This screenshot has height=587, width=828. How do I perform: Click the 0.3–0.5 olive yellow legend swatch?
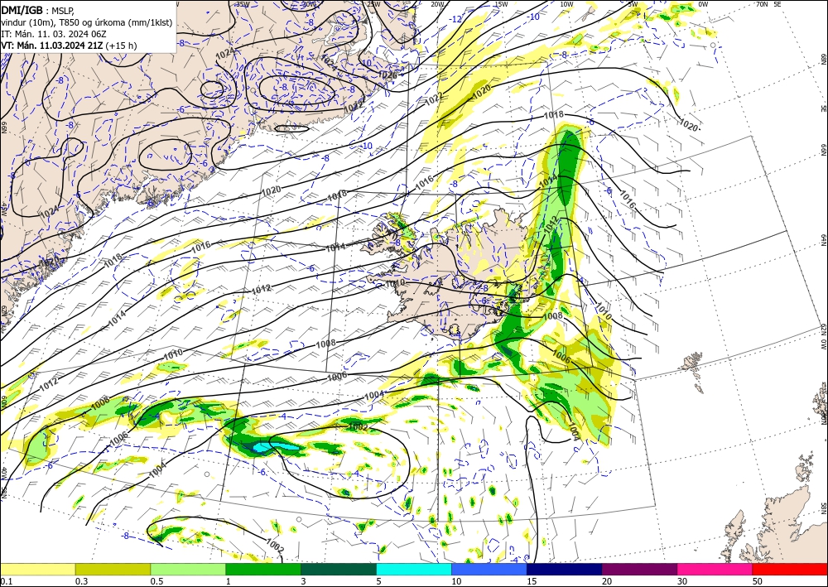click(x=113, y=569)
